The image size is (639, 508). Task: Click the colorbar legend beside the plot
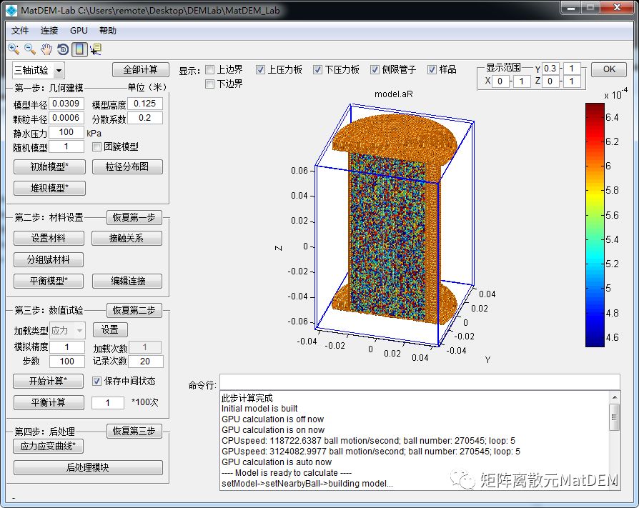[x=595, y=225]
